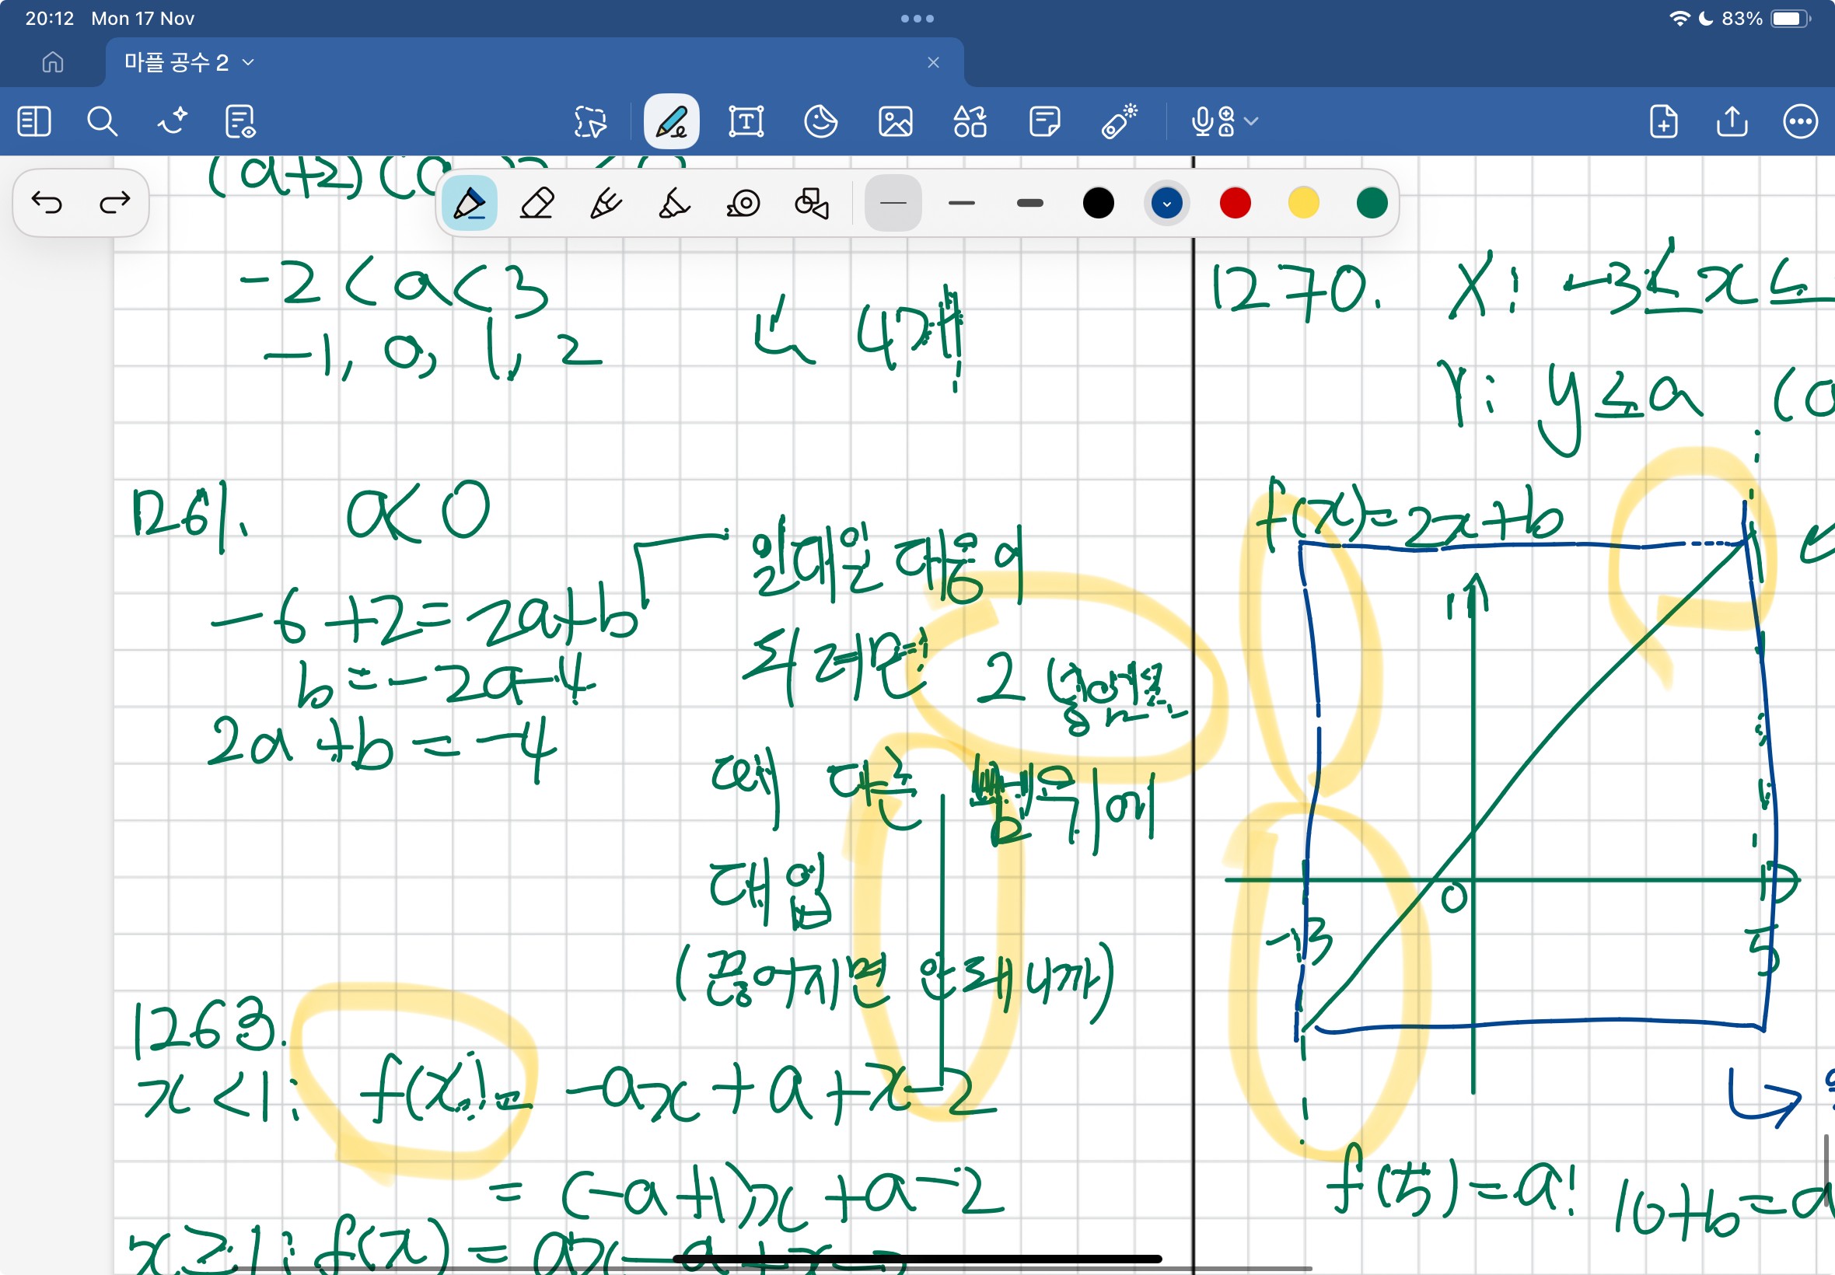Select the thinnest stroke width
The width and height of the screenshot is (1835, 1275).
(893, 203)
